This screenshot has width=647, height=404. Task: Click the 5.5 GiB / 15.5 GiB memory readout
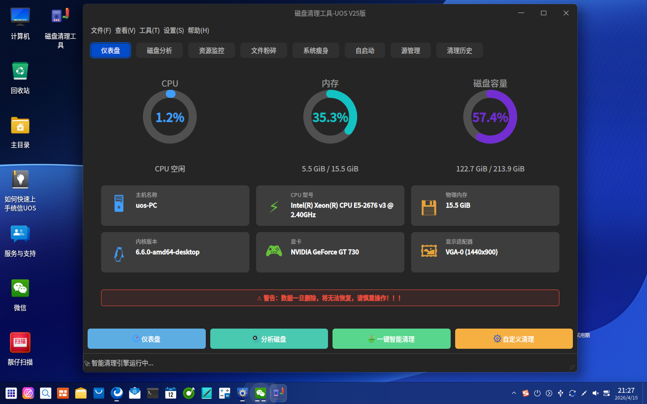point(330,169)
